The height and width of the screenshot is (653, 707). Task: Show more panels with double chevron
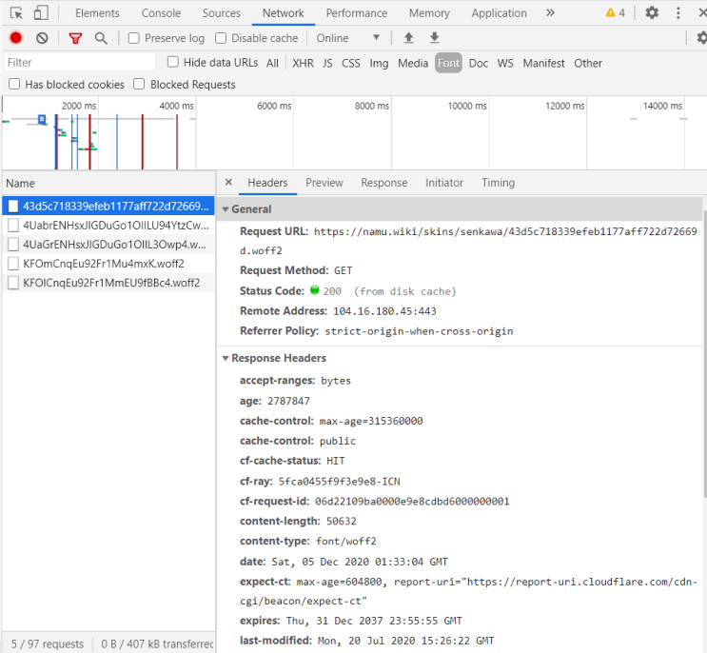tap(550, 12)
